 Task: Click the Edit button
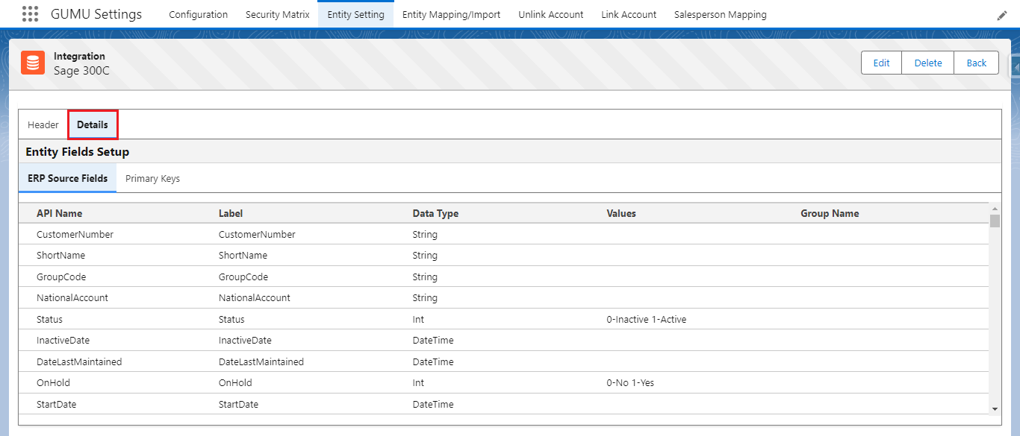point(881,63)
